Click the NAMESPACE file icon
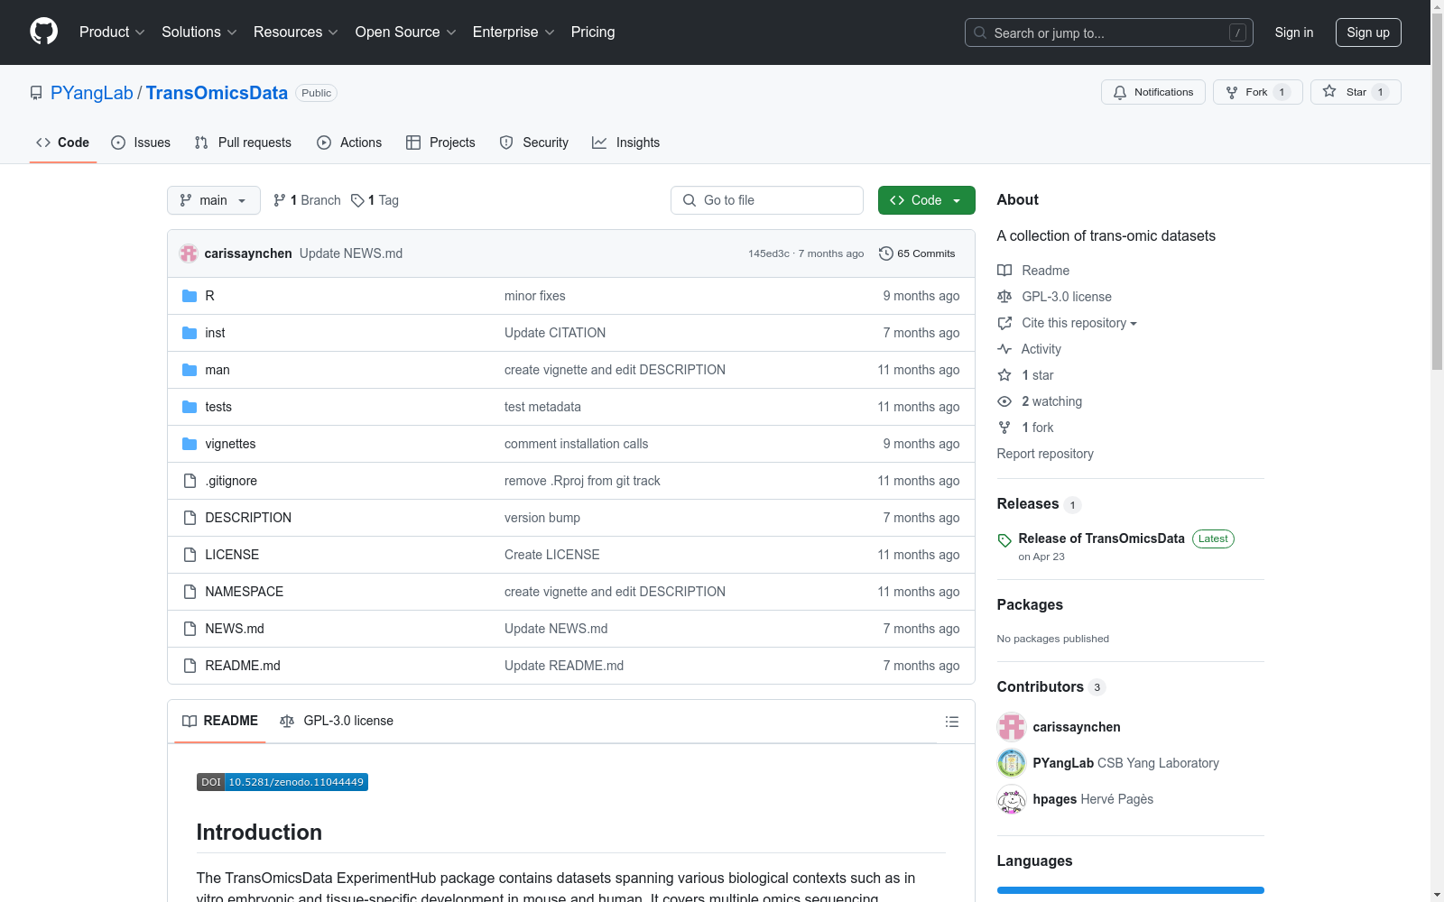The image size is (1444, 902). (x=190, y=592)
